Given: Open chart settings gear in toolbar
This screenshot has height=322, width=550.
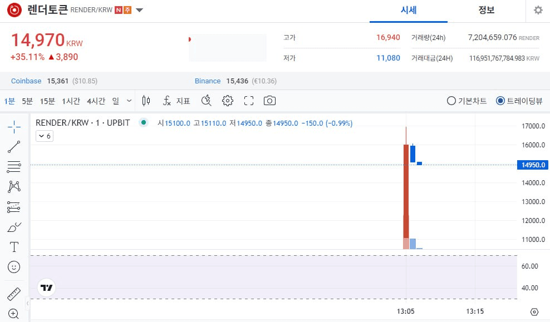Looking at the screenshot, I should (227, 101).
